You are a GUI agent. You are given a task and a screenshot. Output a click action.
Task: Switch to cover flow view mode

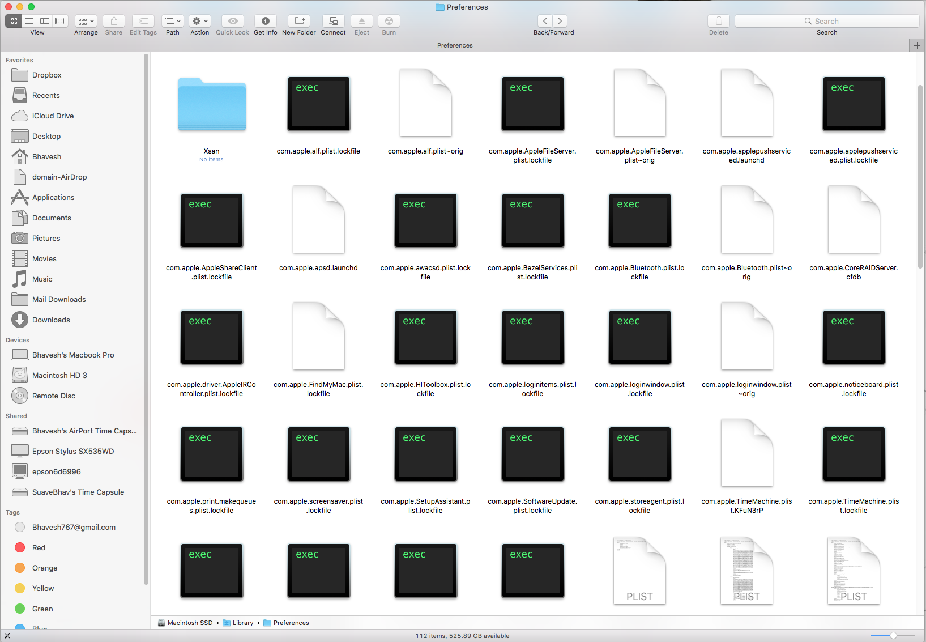(61, 21)
